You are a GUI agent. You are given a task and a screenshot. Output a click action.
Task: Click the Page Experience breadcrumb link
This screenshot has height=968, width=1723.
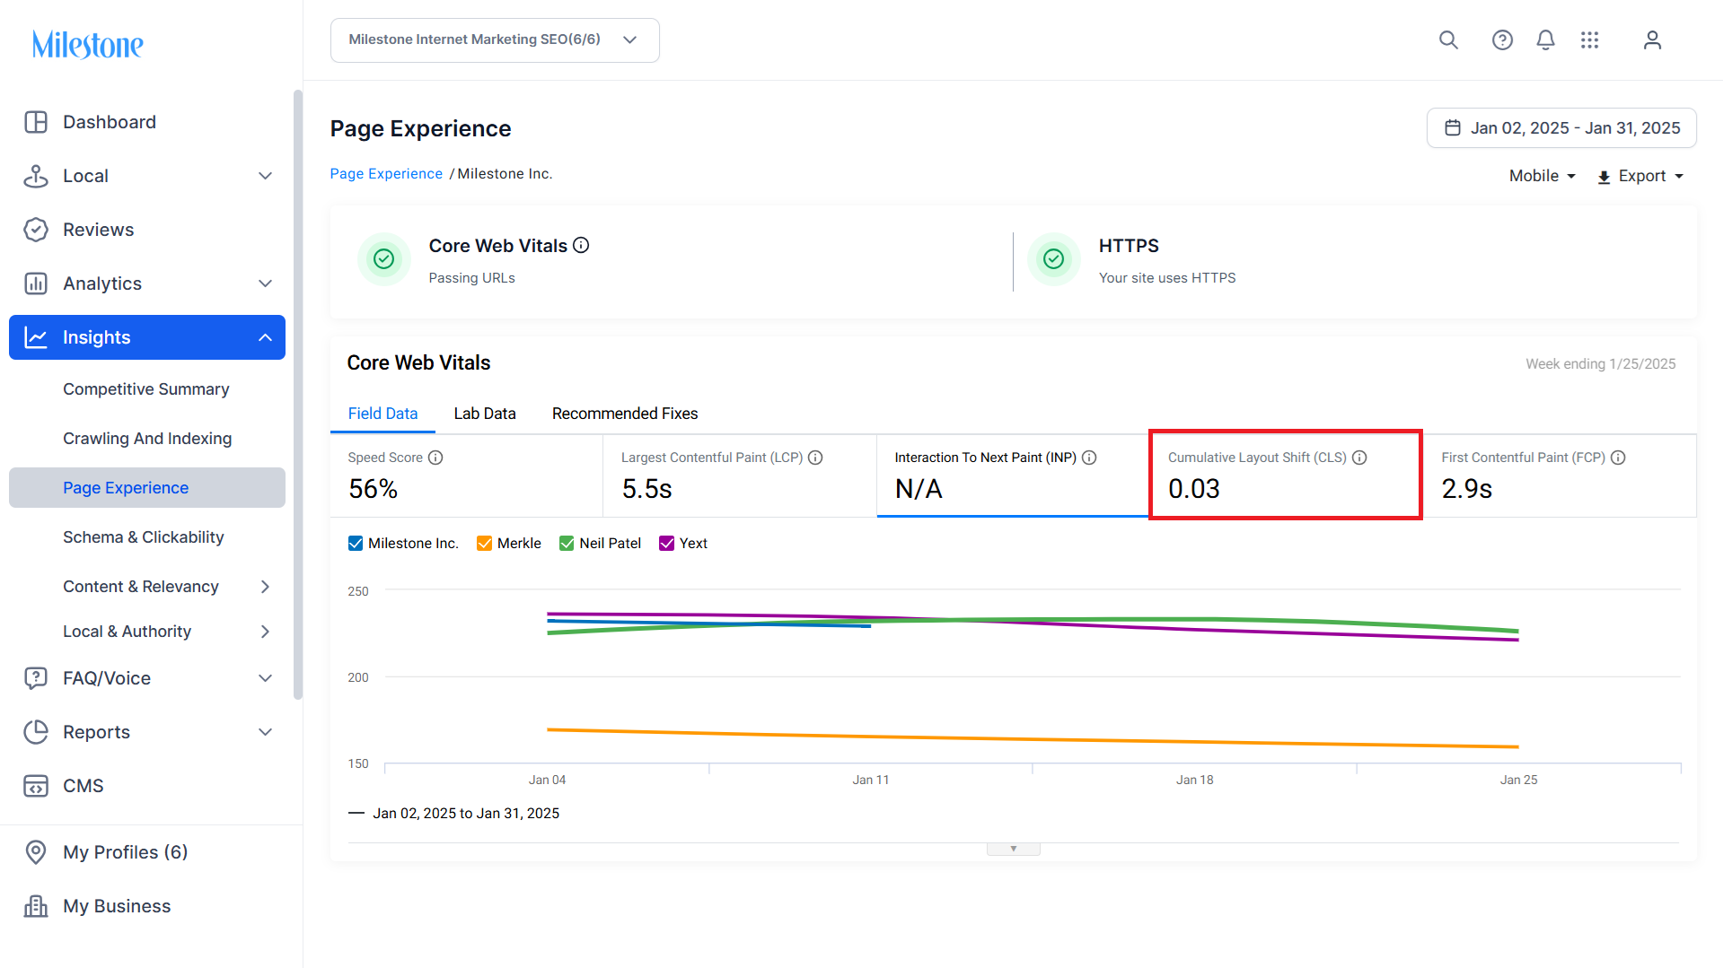tap(386, 174)
